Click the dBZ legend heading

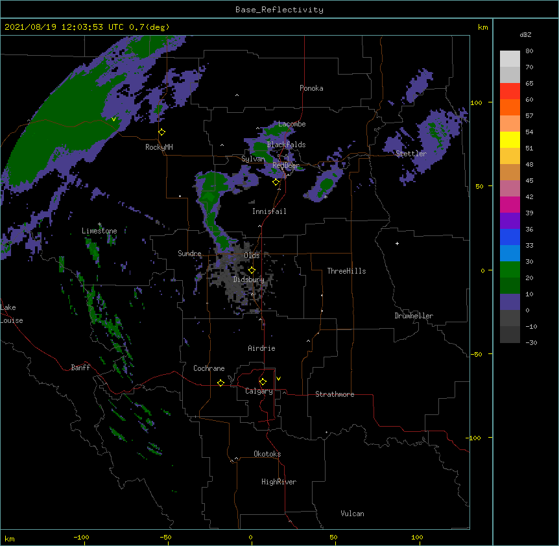(x=525, y=35)
